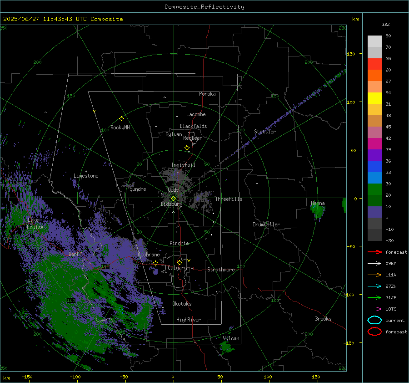Viewport: 409px width, 383px height.
Task: Click the radar-site diamond at Didsbury center
Action: [x=173, y=199]
